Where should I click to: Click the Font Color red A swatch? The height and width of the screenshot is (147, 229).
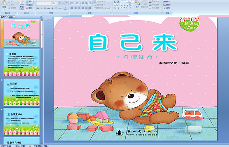[x=65, y=9]
